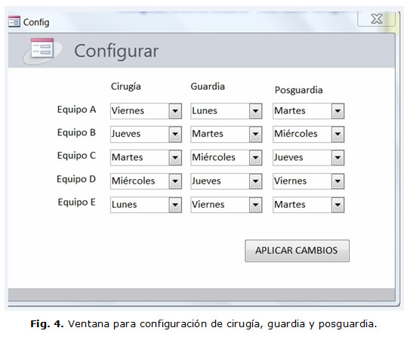Open Equipo E Cirugía dropdown arrow
Screen dimensions: 410x337
[175, 205]
